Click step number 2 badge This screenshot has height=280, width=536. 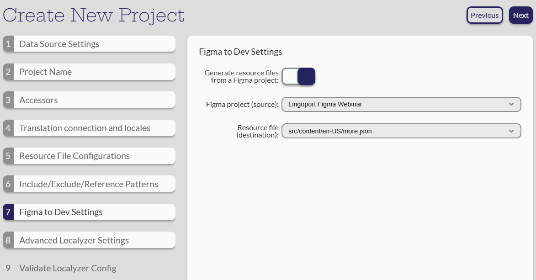pos(8,72)
